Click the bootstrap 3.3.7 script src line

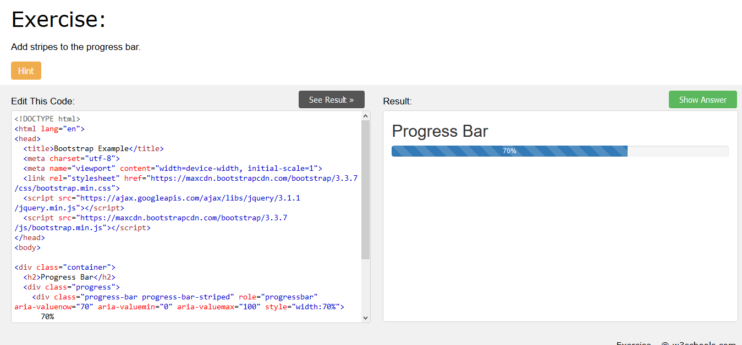pos(155,218)
